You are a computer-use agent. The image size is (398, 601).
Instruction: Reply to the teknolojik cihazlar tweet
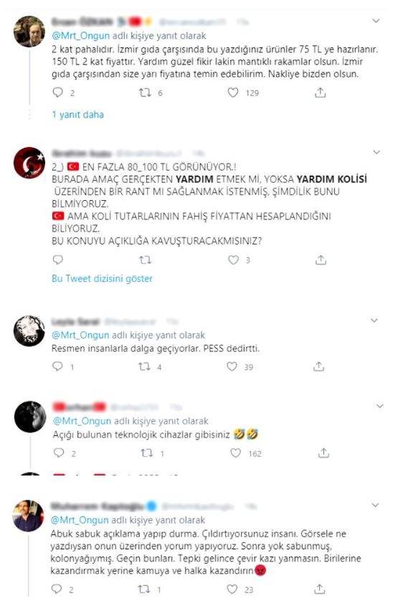point(59,453)
